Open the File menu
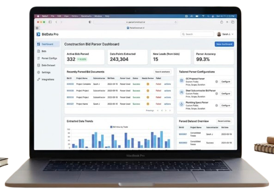 pyautogui.click(x=53, y=16)
